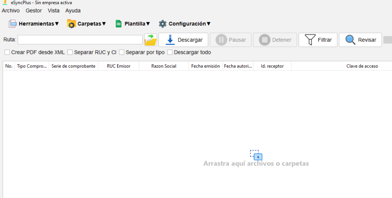Expand the Carpetas dropdown arrow

tap(104, 24)
